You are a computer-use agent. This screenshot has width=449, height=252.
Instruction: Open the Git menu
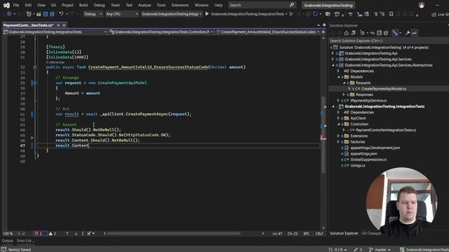pos(53,5)
